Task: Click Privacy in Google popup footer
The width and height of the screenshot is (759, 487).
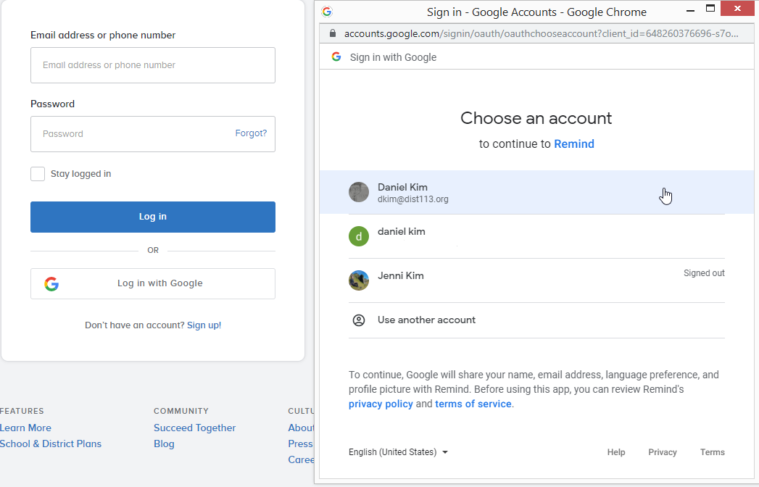Action: pos(662,452)
